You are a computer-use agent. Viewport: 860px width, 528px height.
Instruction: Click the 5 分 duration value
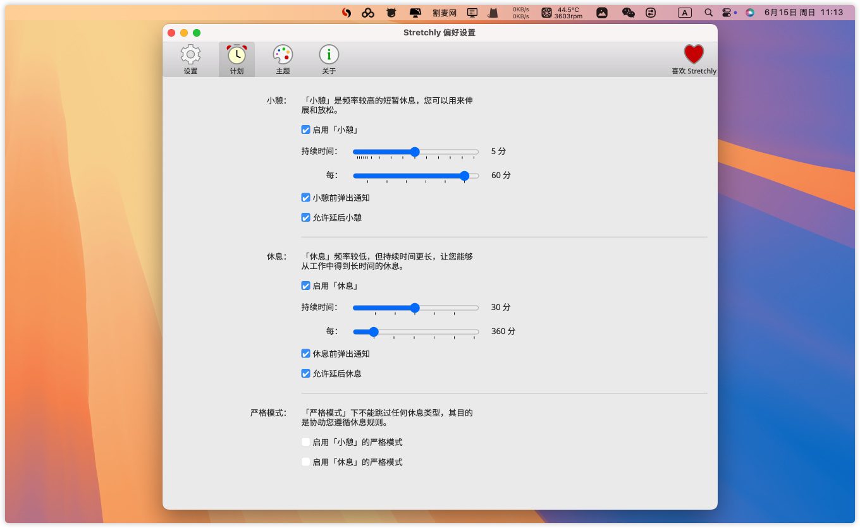[x=498, y=152]
